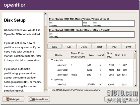The height and width of the screenshot is (105, 140).
Task: Click Hide Help button with lifebuoy icon
Action: [x=13, y=99]
